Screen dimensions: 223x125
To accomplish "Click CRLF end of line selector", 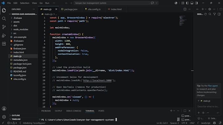I will pos(192,123).
